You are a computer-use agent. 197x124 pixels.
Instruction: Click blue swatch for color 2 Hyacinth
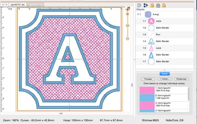click(x=147, y=98)
